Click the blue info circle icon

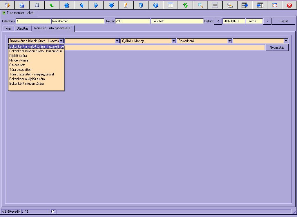[156, 5]
